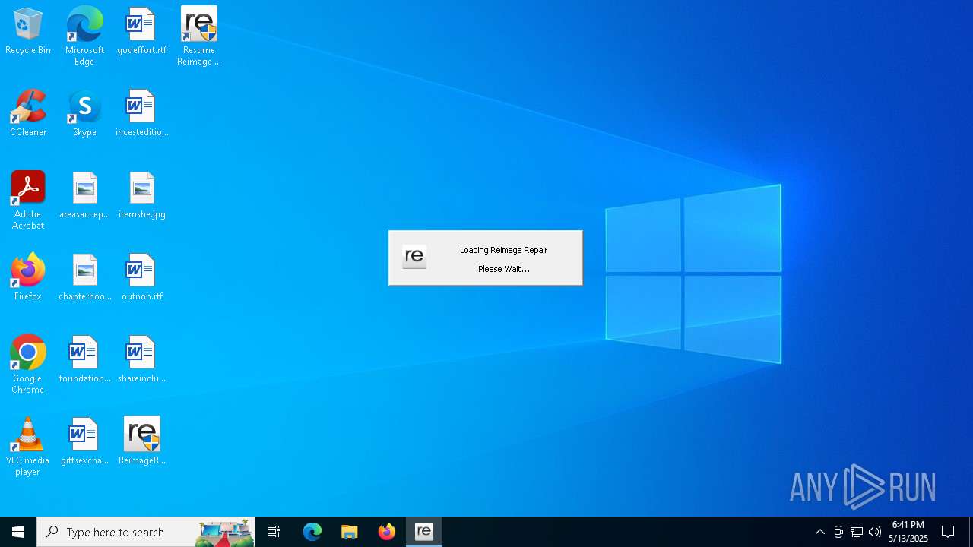Screen dimensions: 973x547
Task: Select the outnon.rtf document icon
Action: pos(141,278)
